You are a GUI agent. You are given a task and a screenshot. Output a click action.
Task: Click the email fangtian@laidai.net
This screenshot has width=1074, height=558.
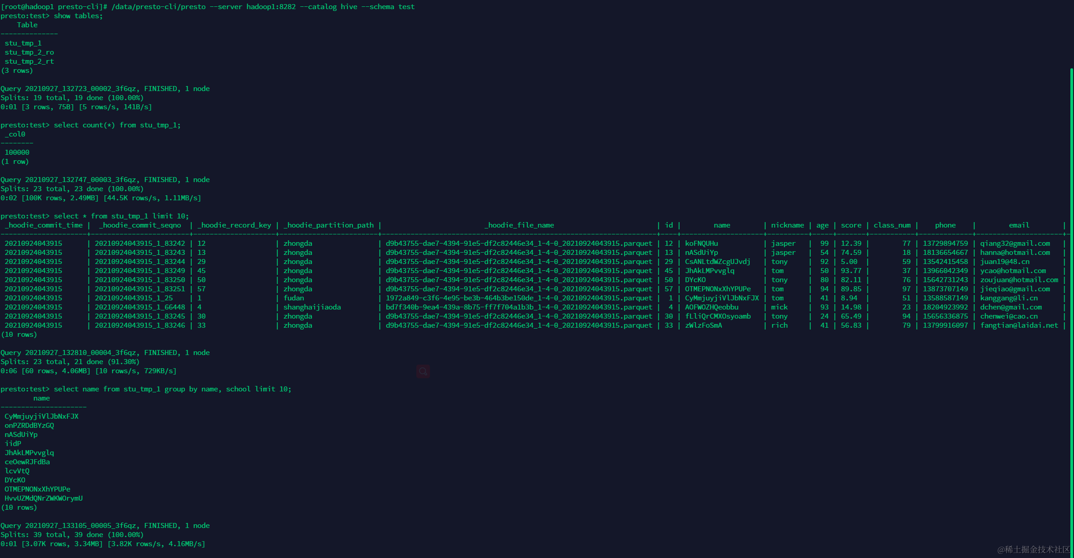[1019, 325]
